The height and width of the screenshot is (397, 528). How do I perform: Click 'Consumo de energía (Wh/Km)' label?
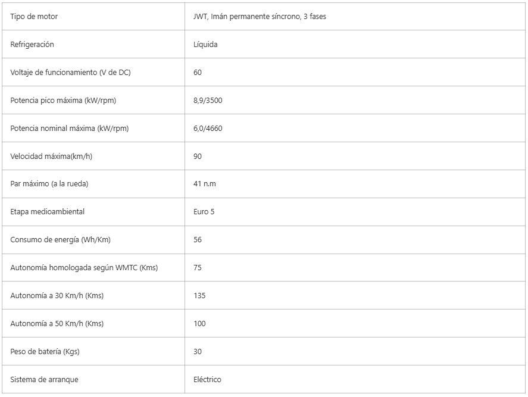(60, 240)
